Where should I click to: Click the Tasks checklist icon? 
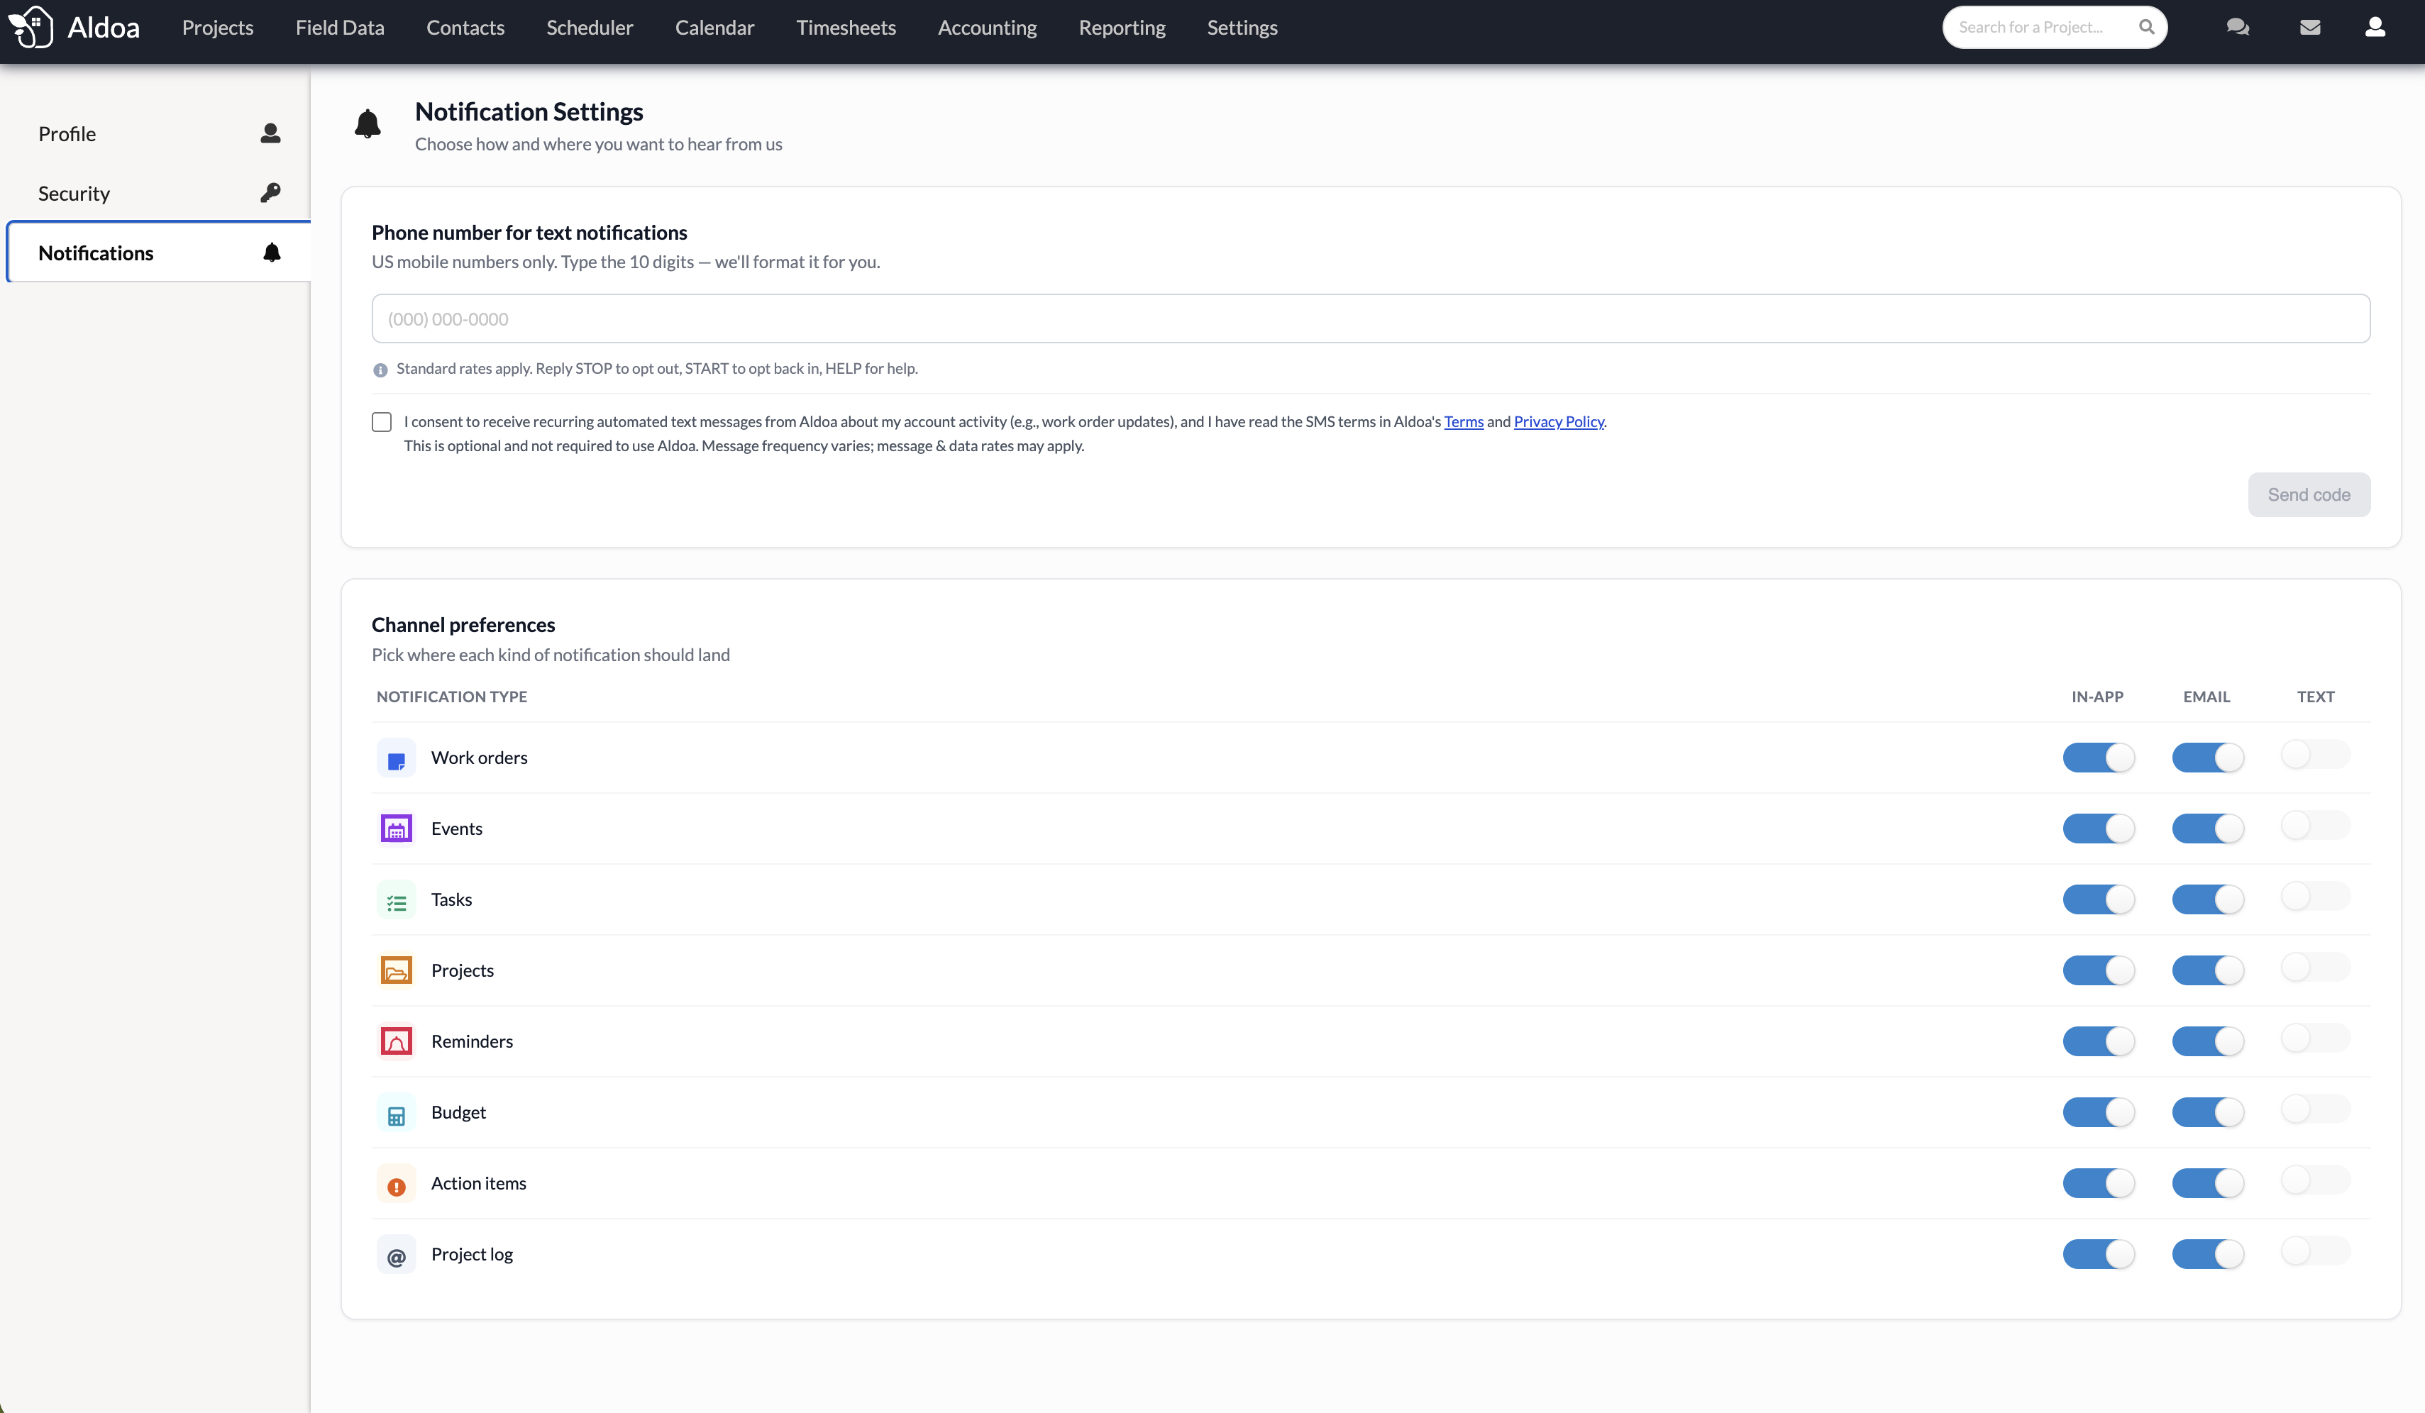395,900
